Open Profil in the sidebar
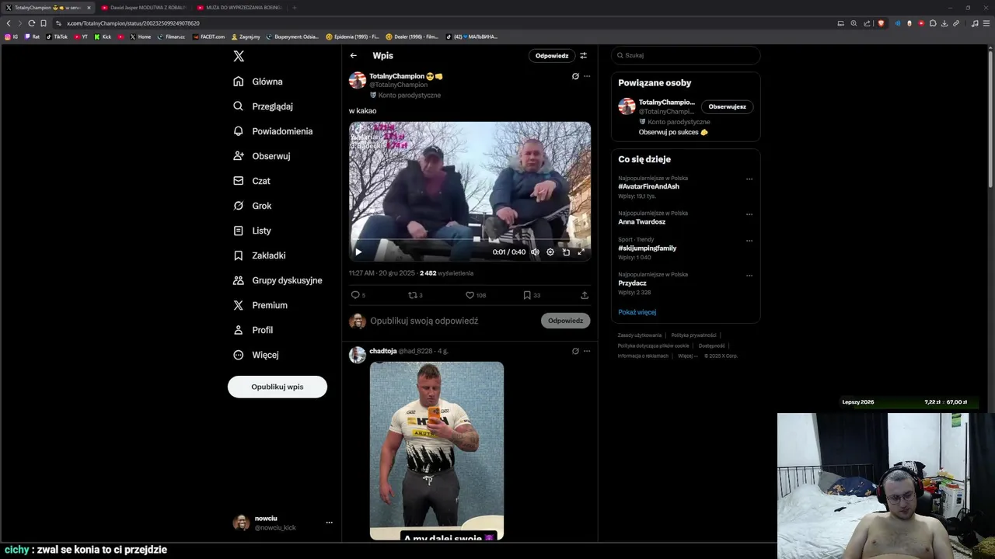 (x=253, y=330)
